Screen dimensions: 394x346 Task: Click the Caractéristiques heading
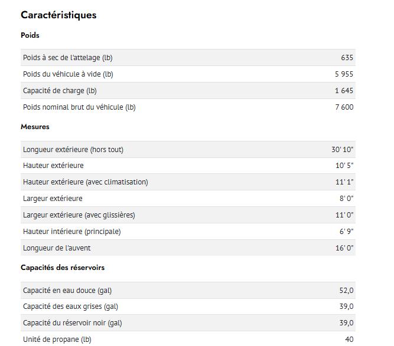click(x=58, y=15)
